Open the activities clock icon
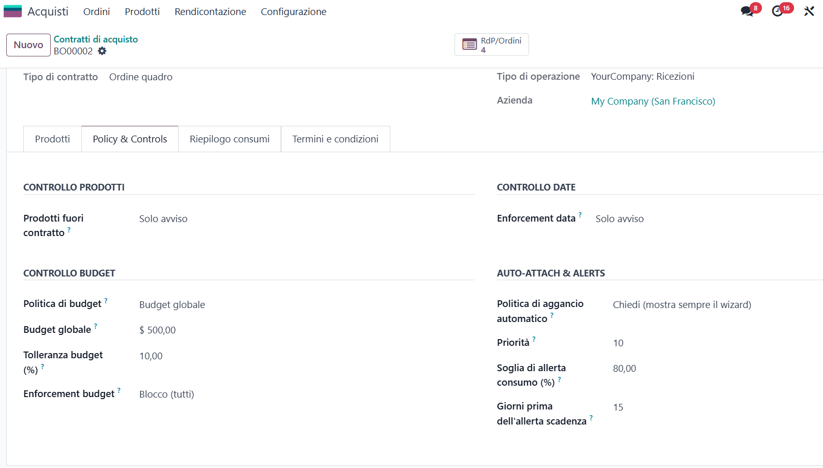Screen dimensions: 823x468 point(777,11)
